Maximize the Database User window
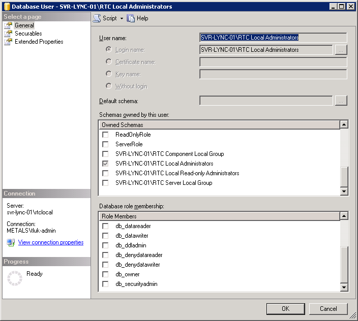The width and height of the screenshot is (358, 321). click(341, 7)
